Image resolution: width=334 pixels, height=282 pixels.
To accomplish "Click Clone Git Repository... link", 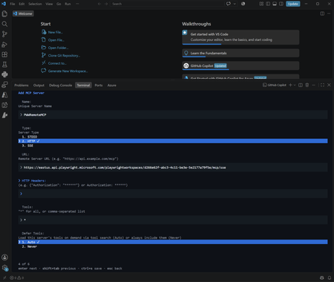I will pyautogui.click(x=64, y=56).
